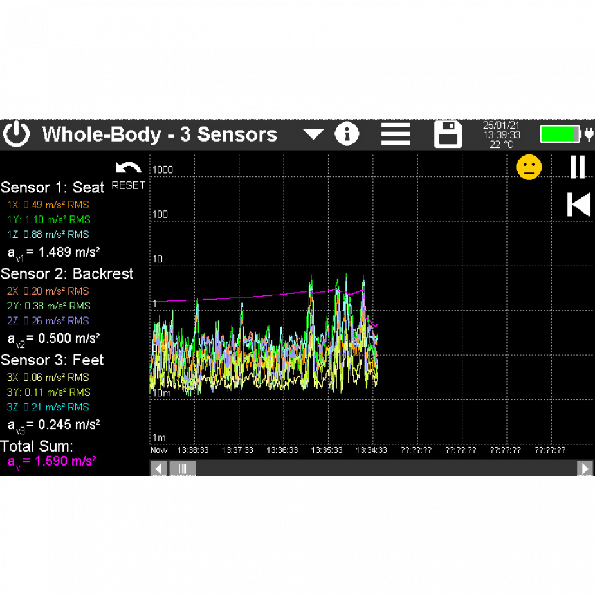Click the yellow neutral face indicator
595x595 pixels.
[x=529, y=168]
